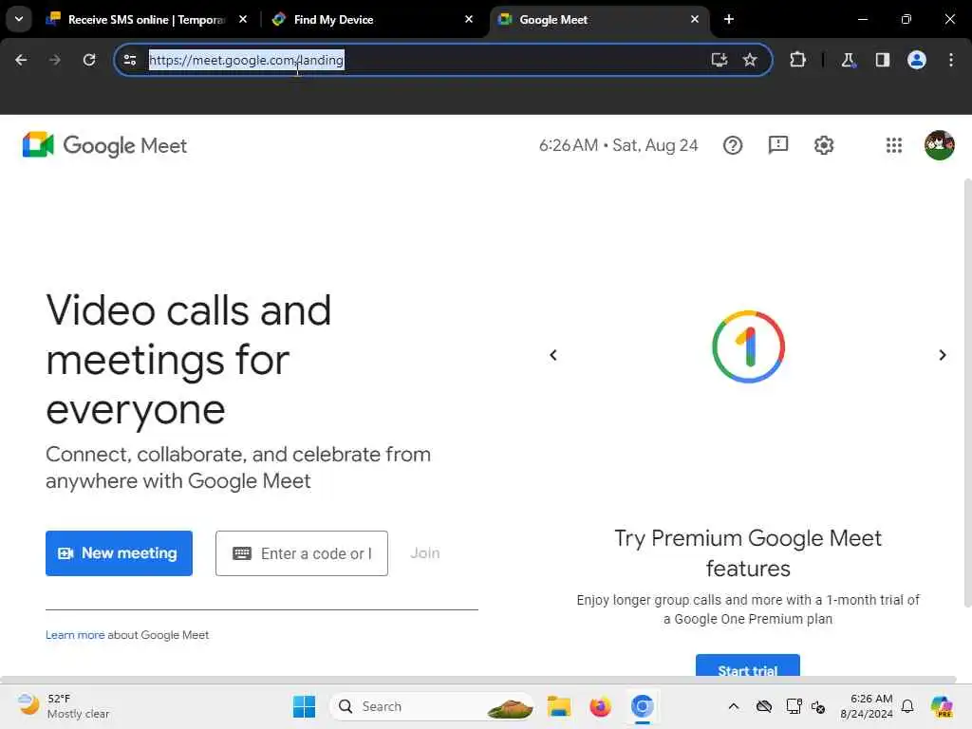This screenshot has height=729, width=972.
Task: Select the Google Meet browser tab
Action: click(x=598, y=19)
